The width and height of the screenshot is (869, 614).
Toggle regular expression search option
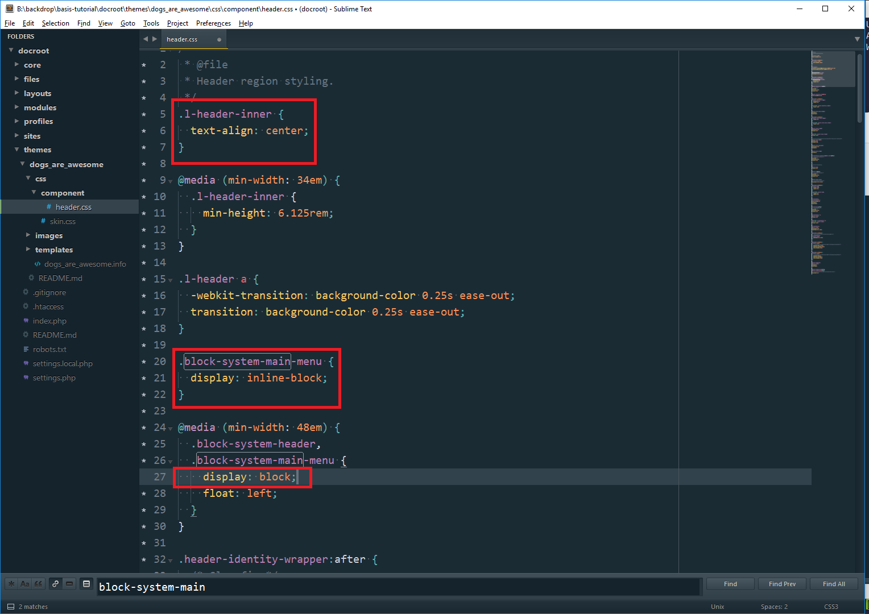pos(11,584)
